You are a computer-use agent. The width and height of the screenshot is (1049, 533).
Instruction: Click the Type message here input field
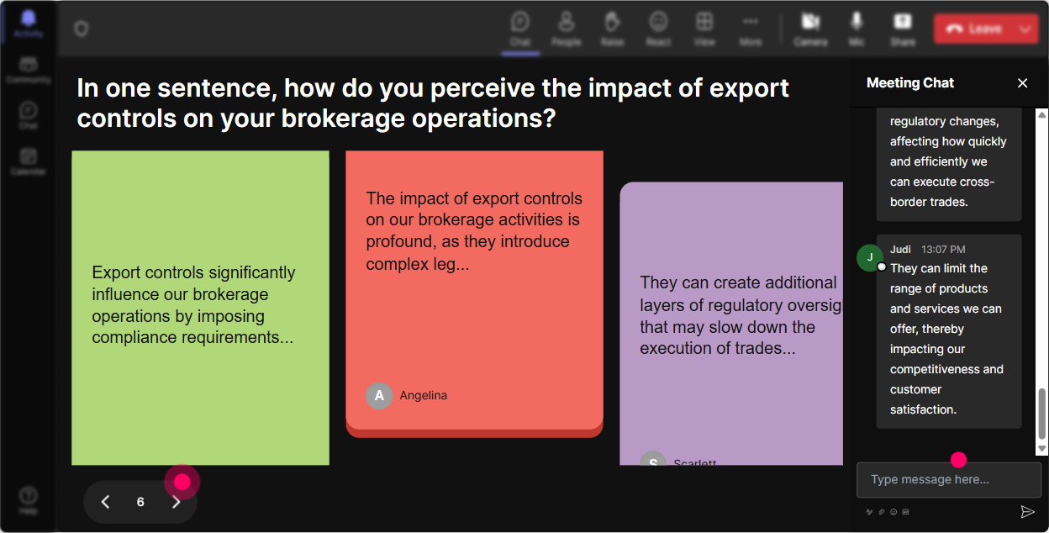(x=949, y=480)
